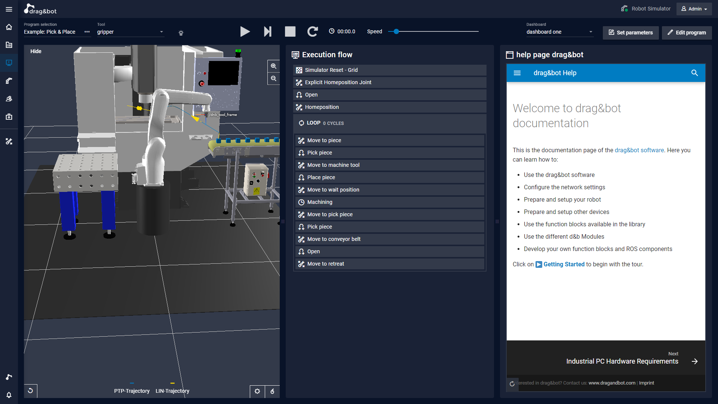Screen dimensions: 718x404
Task: Open the component manager sidebar icon
Action: tap(9, 99)
